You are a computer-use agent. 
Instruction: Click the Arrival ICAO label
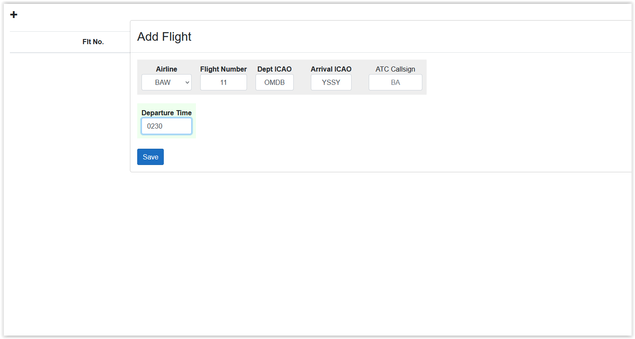click(331, 69)
